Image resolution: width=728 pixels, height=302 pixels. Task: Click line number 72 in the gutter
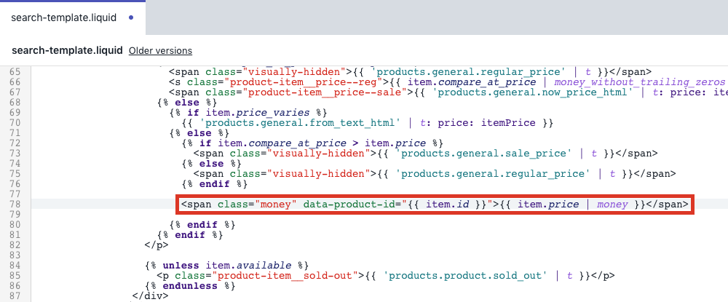[x=16, y=143]
